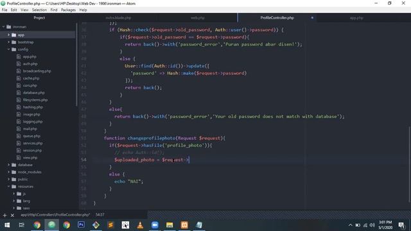This screenshot has height=231, width=411.
Task: Click the database.php file icon
Action: click(x=19, y=92)
